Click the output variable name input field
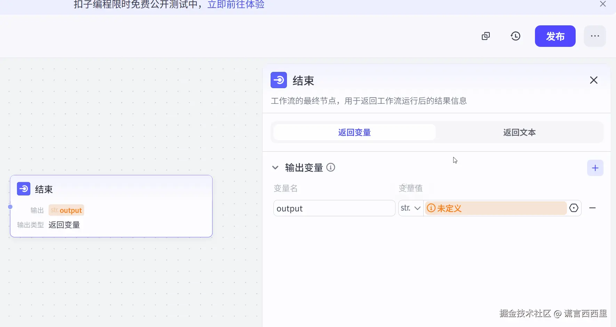Screen dimensions: 616x327 (334, 208)
